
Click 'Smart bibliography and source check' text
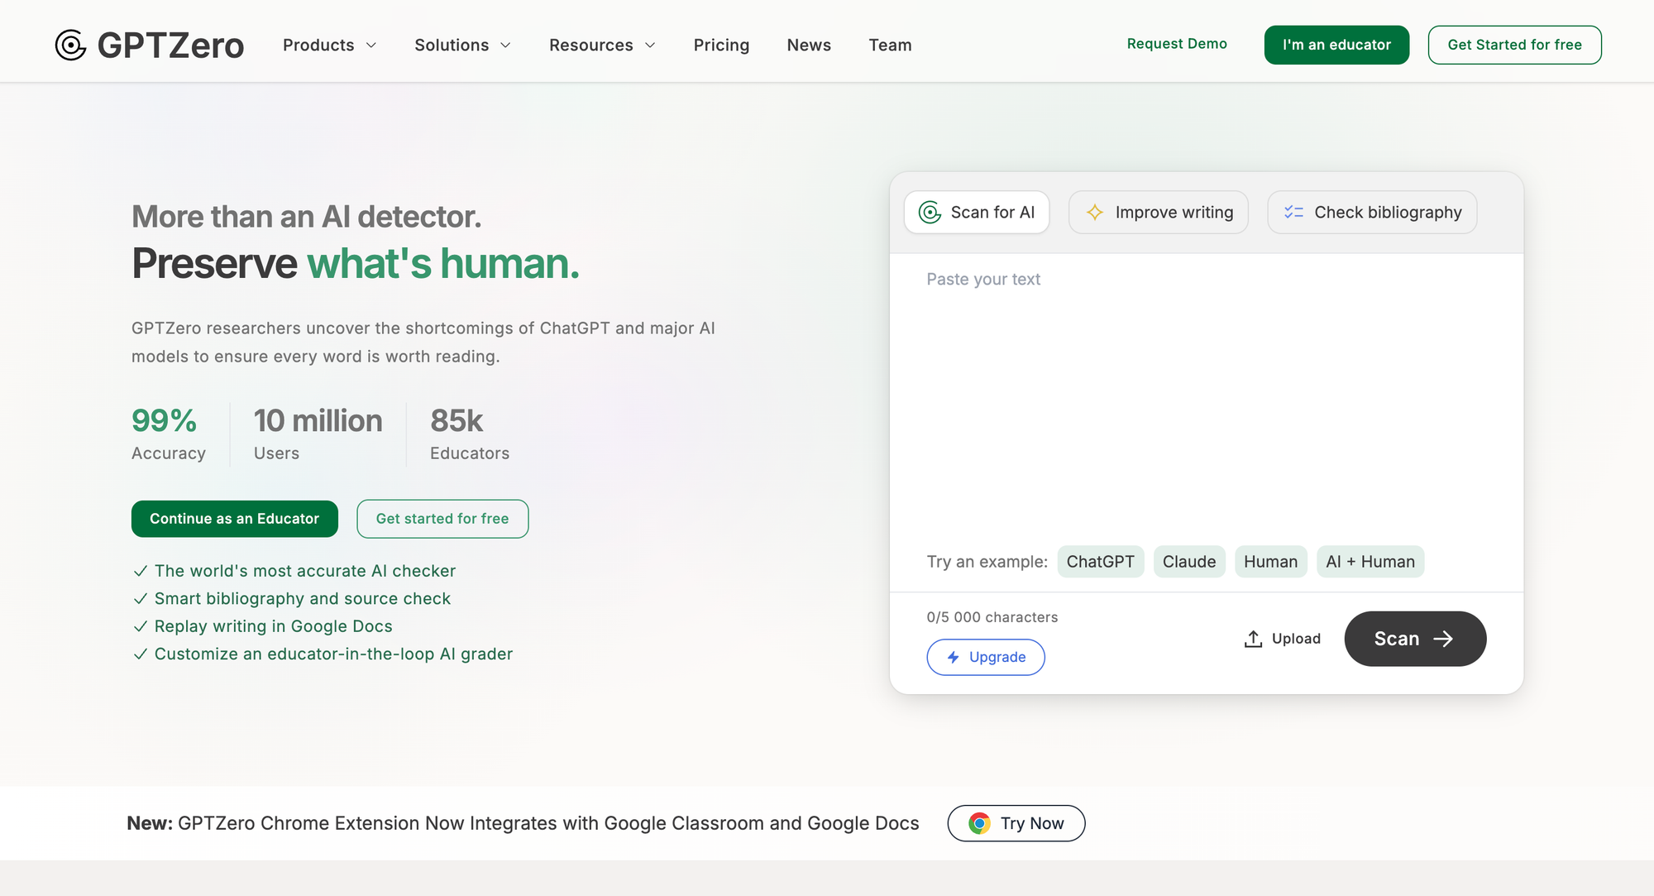[303, 598]
